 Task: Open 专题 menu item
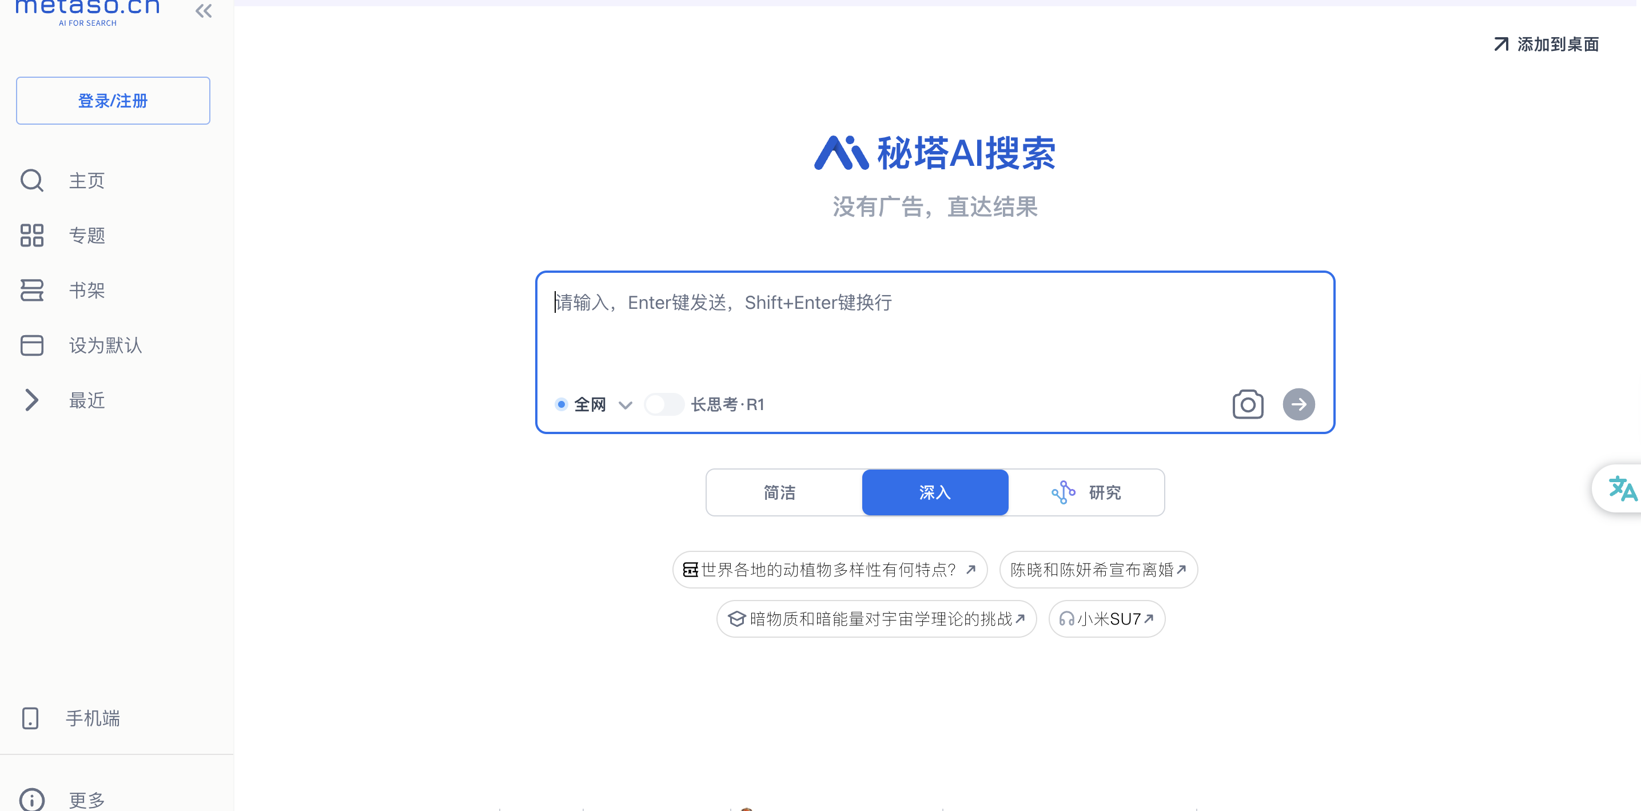(x=87, y=236)
